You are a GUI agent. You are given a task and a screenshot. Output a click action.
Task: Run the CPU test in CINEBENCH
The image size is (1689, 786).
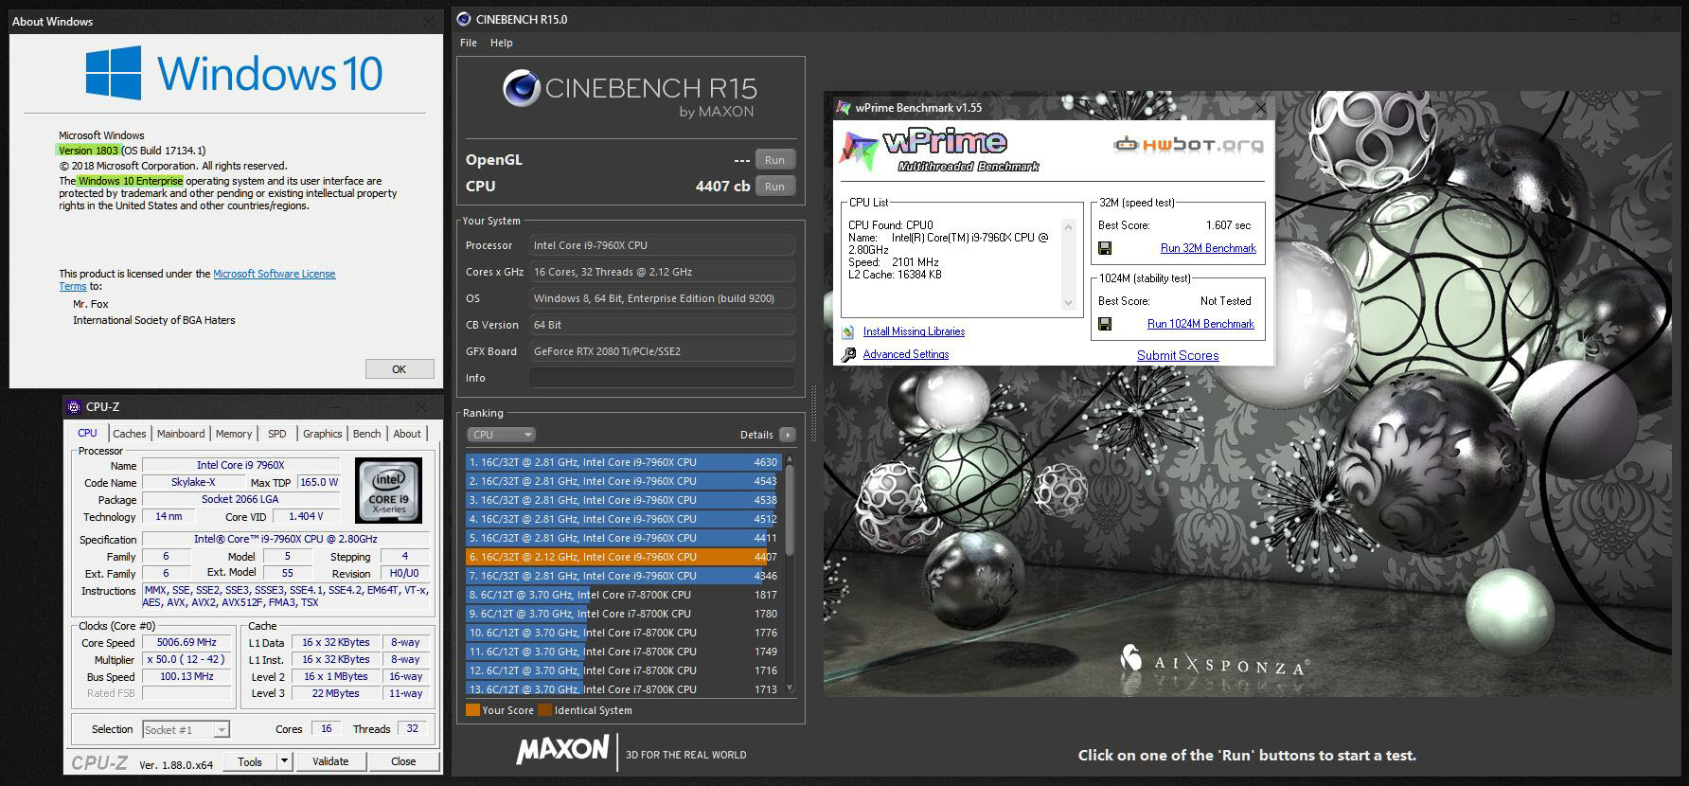774,187
